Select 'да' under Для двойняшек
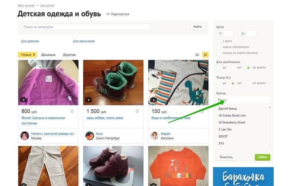The width and height of the screenshot is (296, 186). pyautogui.click(x=219, y=67)
